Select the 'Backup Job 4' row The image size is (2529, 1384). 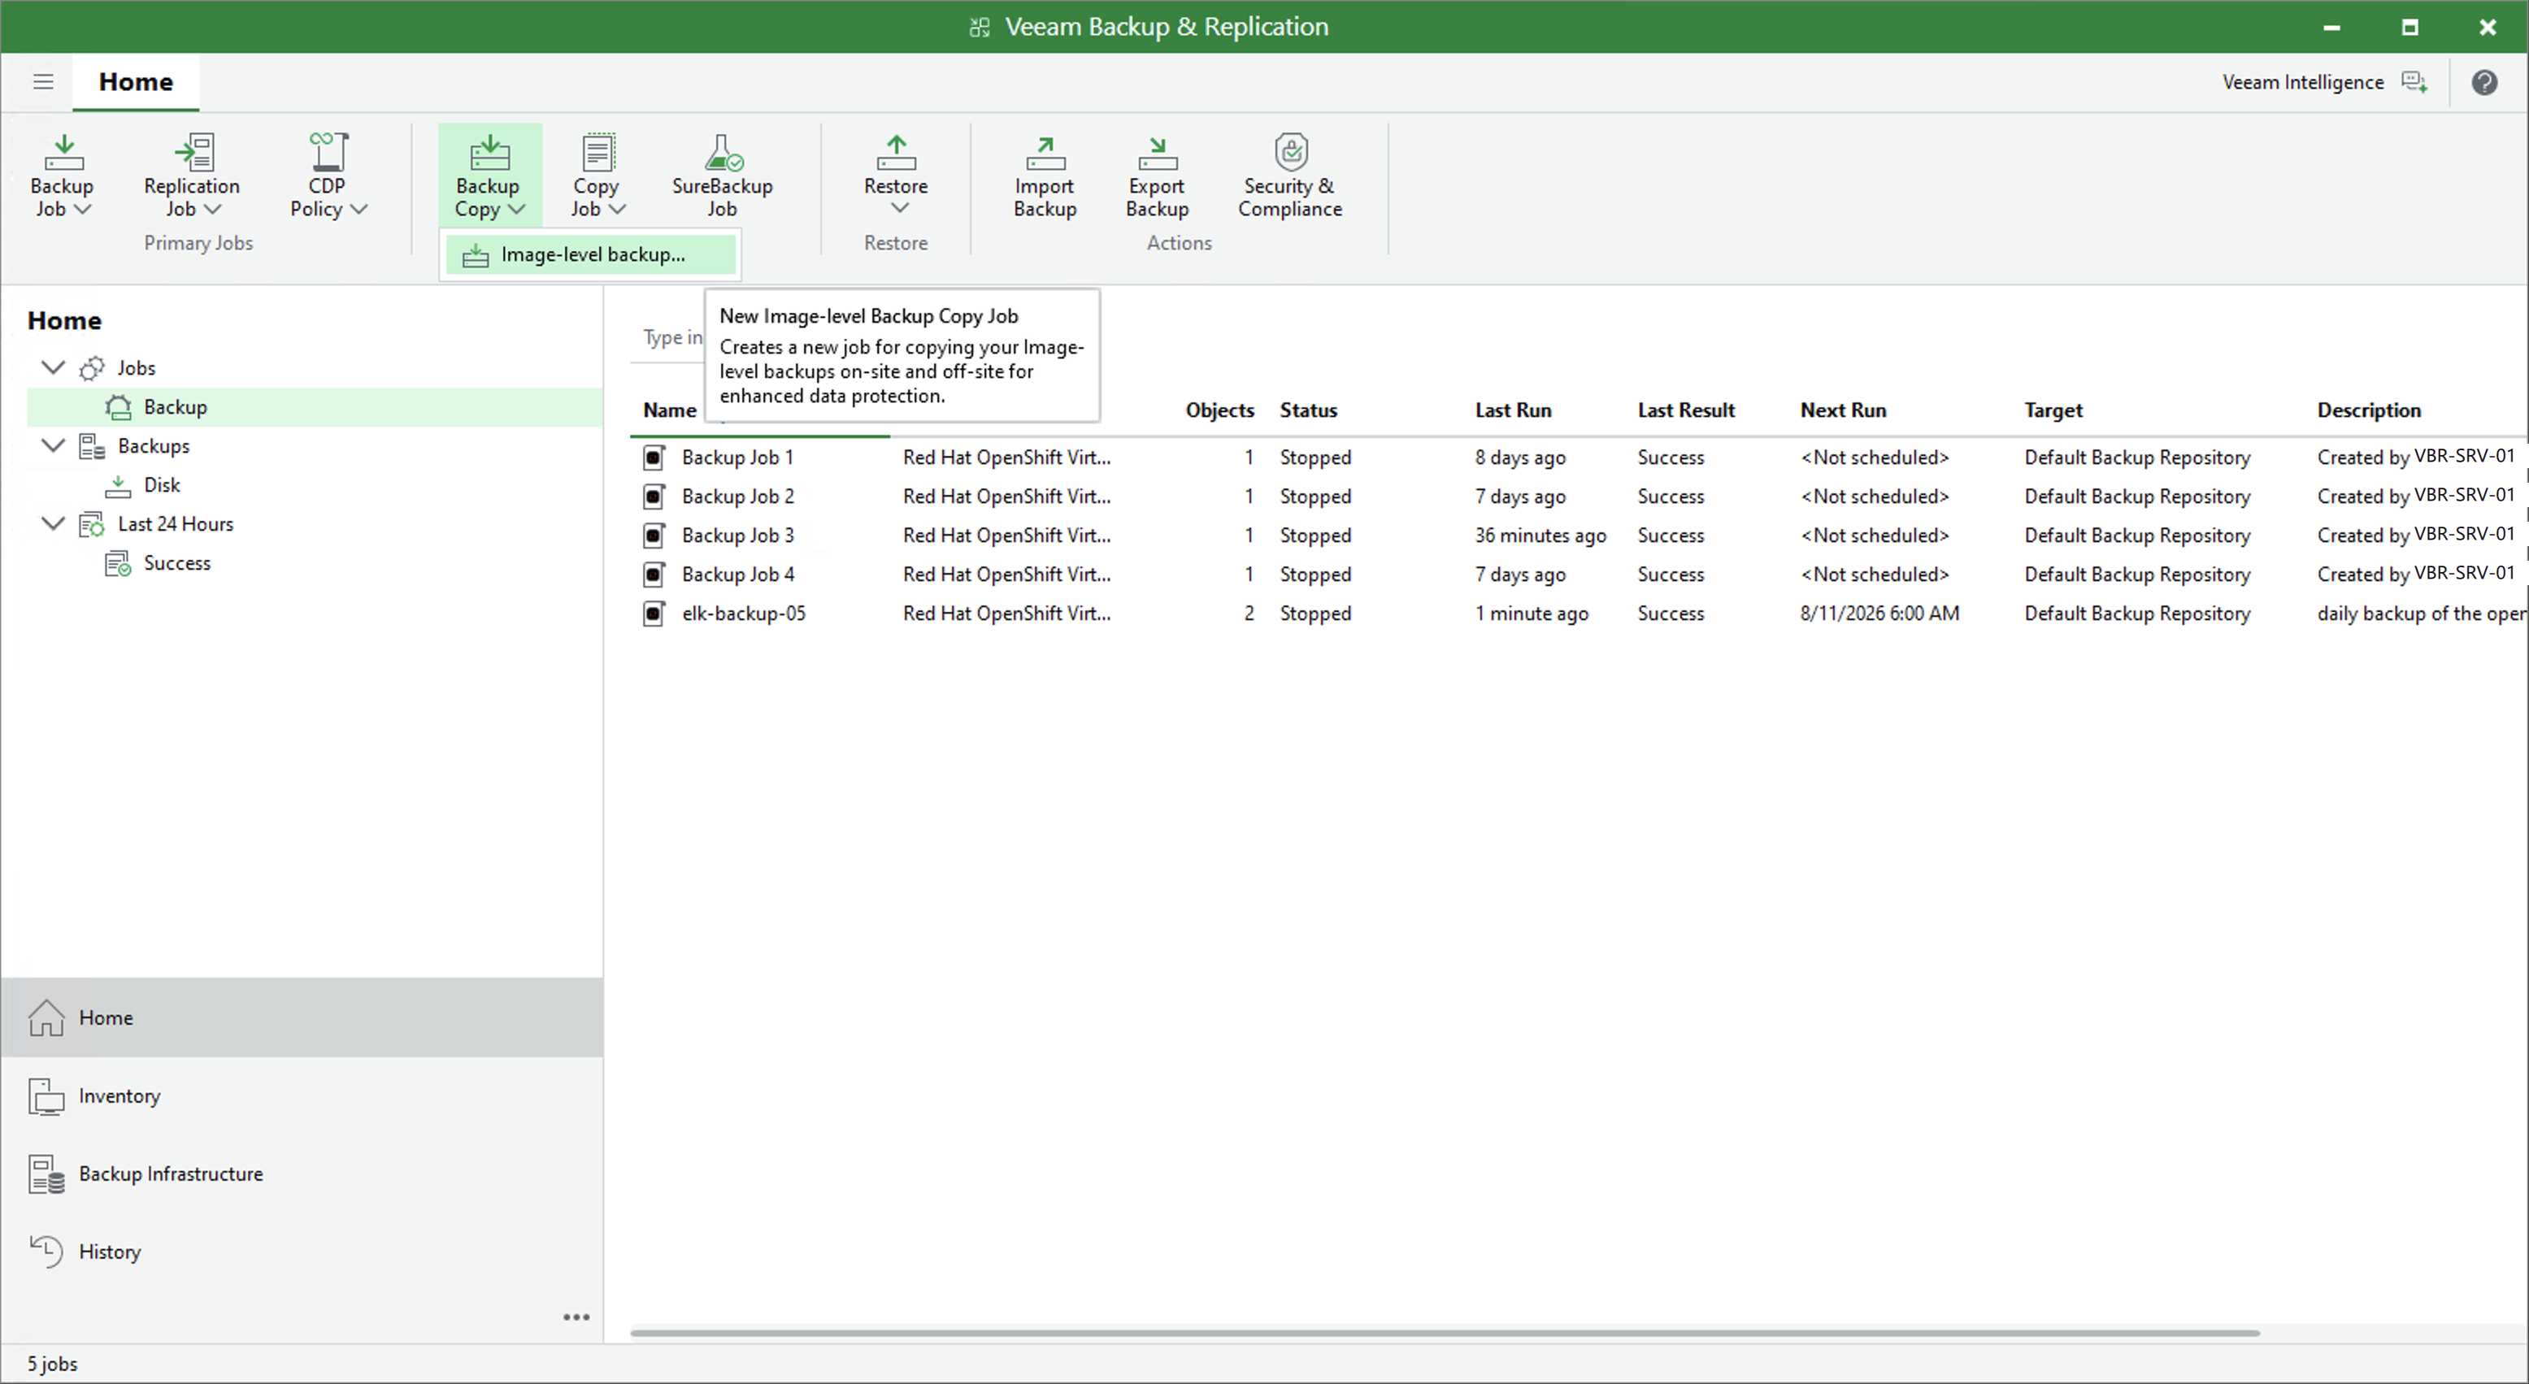(x=1579, y=575)
